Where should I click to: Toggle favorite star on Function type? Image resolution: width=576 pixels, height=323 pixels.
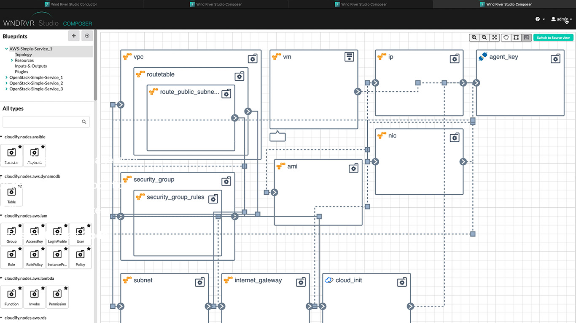[x=20, y=289]
